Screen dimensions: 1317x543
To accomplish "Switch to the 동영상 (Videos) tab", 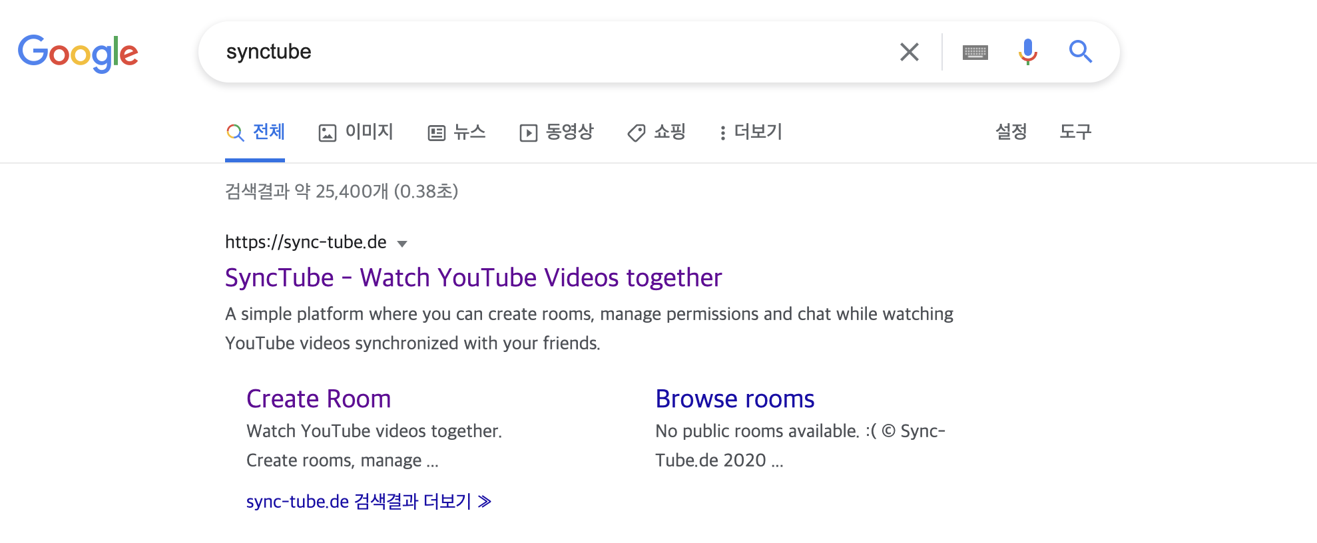I will tap(557, 132).
